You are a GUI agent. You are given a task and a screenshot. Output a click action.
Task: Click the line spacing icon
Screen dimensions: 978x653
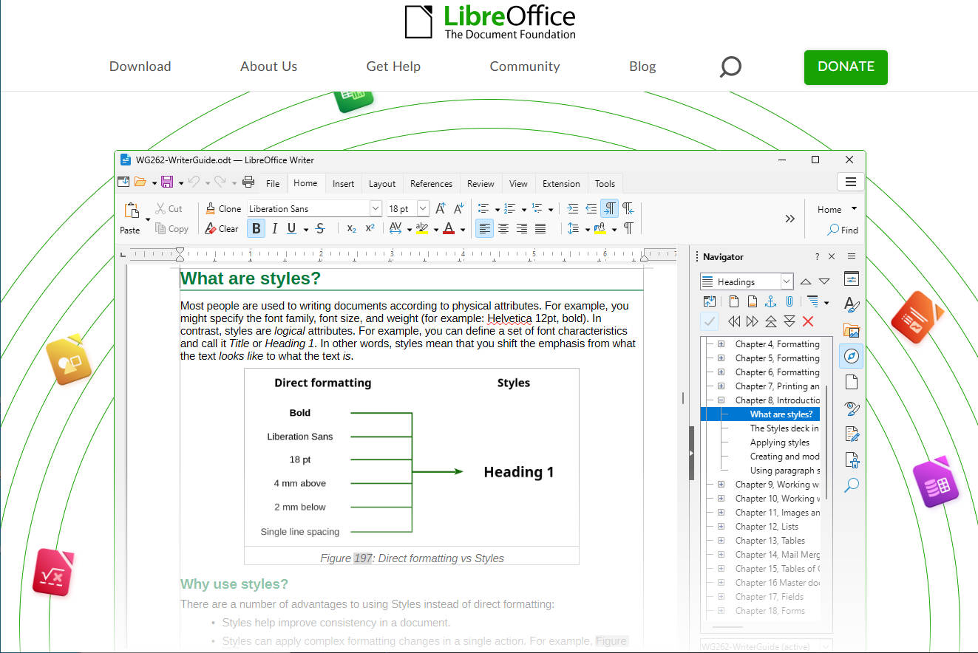pos(573,229)
